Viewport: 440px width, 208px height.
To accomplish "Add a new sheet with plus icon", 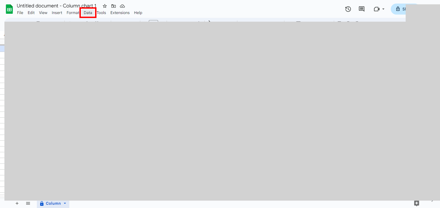I will click(x=17, y=203).
